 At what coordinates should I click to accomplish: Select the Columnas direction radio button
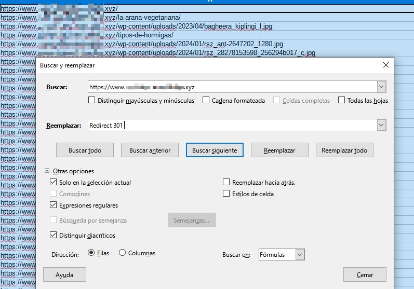click(123, 253)
